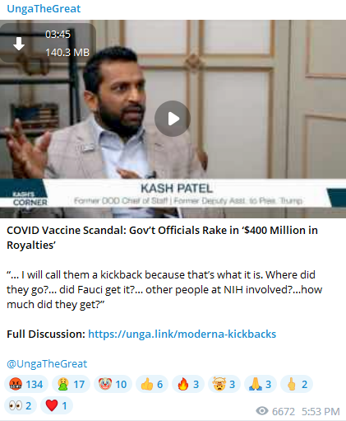Click the COVID Vaccine Scandal headline text
Screen dimensions: 346x421
coord(162,237)
